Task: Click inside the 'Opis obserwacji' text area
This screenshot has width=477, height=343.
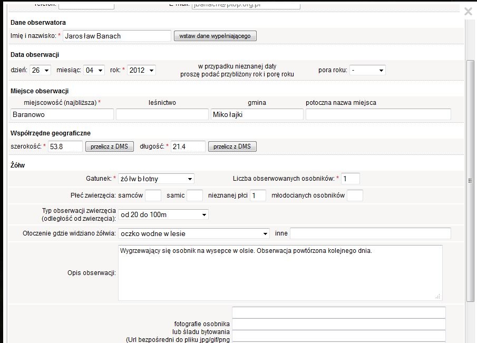Action: point(280,272)
